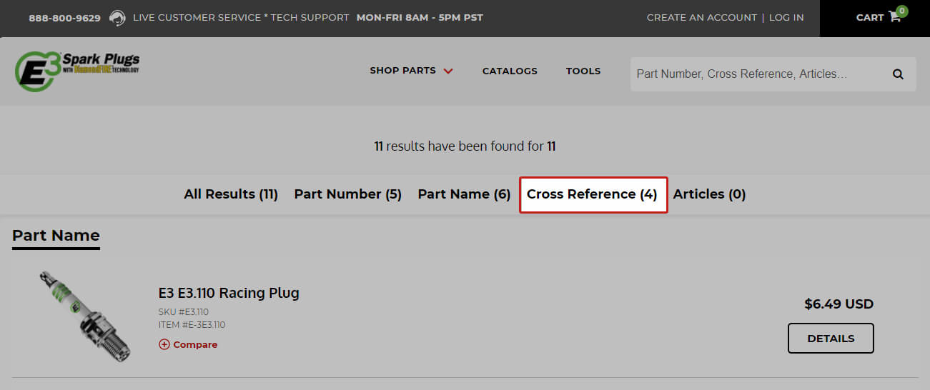This screenshot has height=390, width=930.
Task: Open the Cross Reference (4) tab
Action: tap(593, 194)
